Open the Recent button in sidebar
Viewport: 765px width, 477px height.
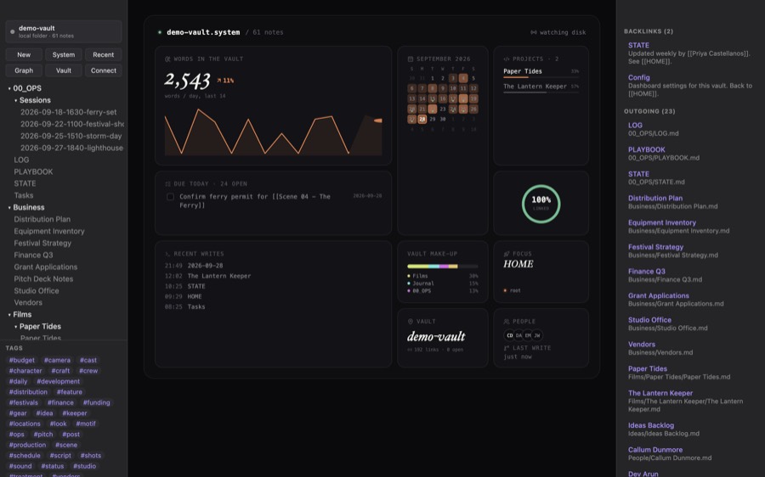(104, 55)
